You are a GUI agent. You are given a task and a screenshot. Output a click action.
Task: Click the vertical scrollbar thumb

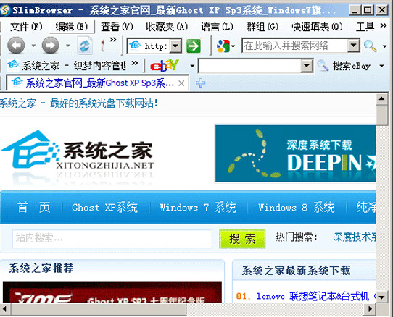[x=381, y=116]
